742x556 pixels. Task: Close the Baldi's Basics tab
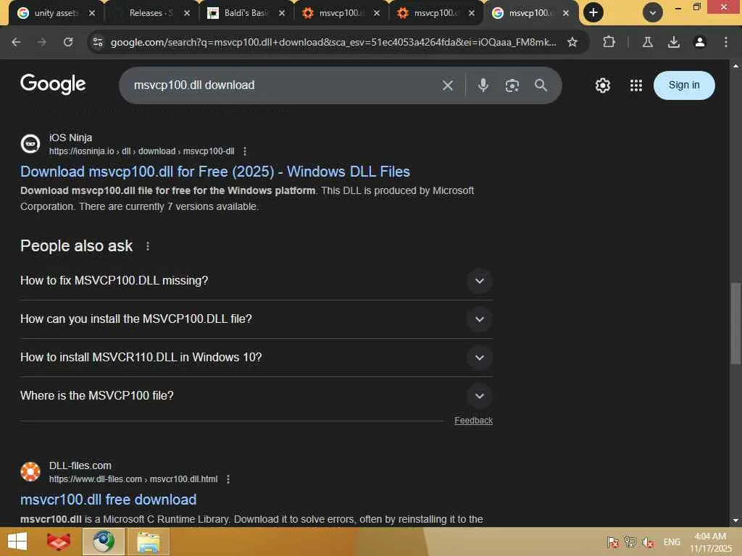coord(282,13)
